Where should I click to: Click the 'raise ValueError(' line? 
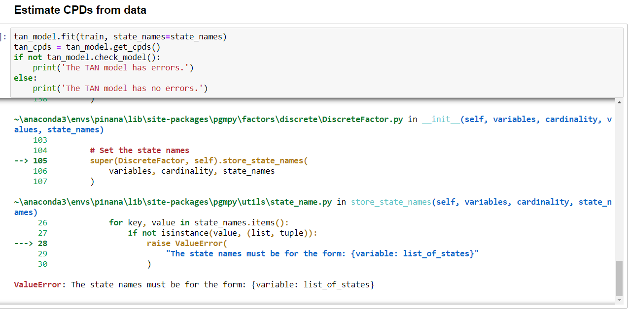tap(188, 244)
